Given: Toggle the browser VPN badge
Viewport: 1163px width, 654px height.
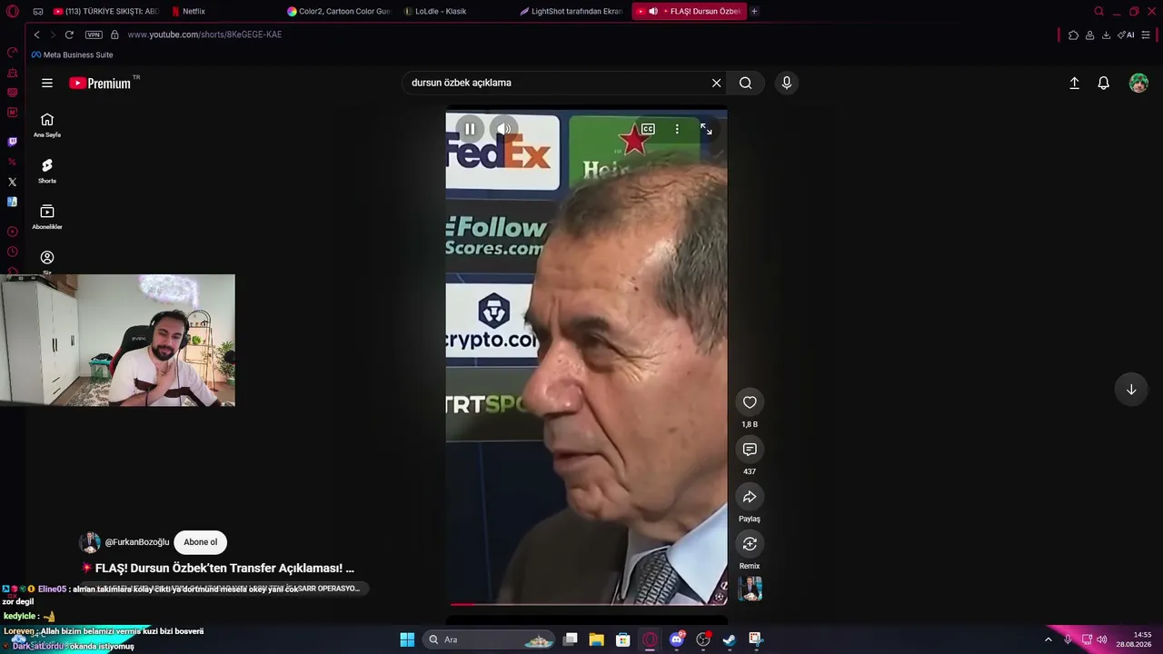Looking at the screenshot, I should pos(94,35).
